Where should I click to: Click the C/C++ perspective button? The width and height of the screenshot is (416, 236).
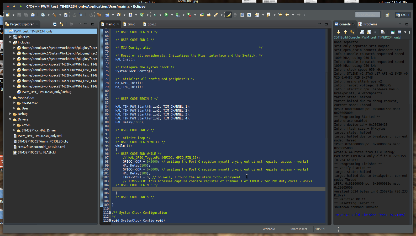[403, 15]
